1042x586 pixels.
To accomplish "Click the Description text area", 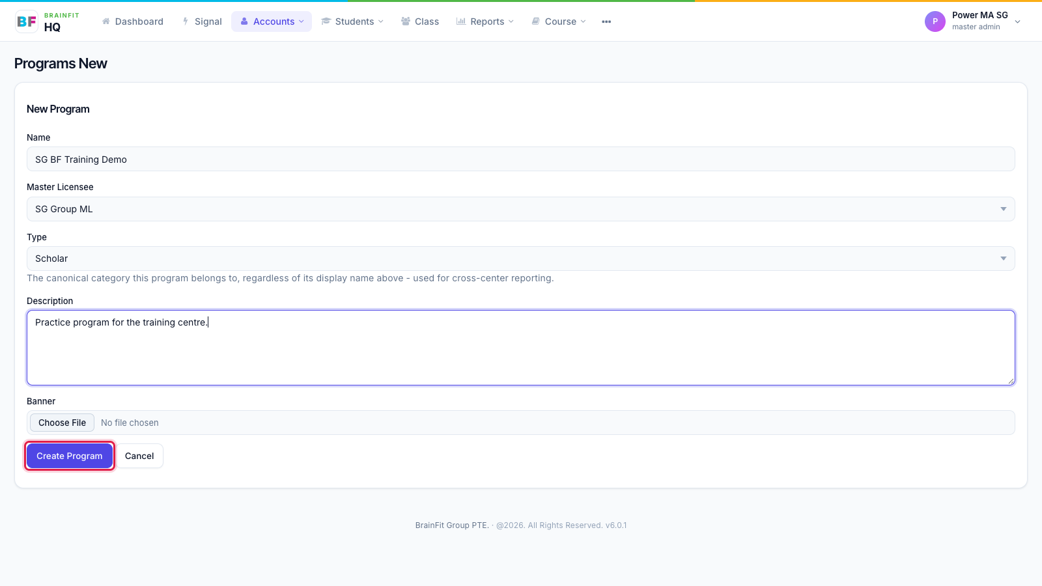I will pyautogui.click(x=520, y=348).
